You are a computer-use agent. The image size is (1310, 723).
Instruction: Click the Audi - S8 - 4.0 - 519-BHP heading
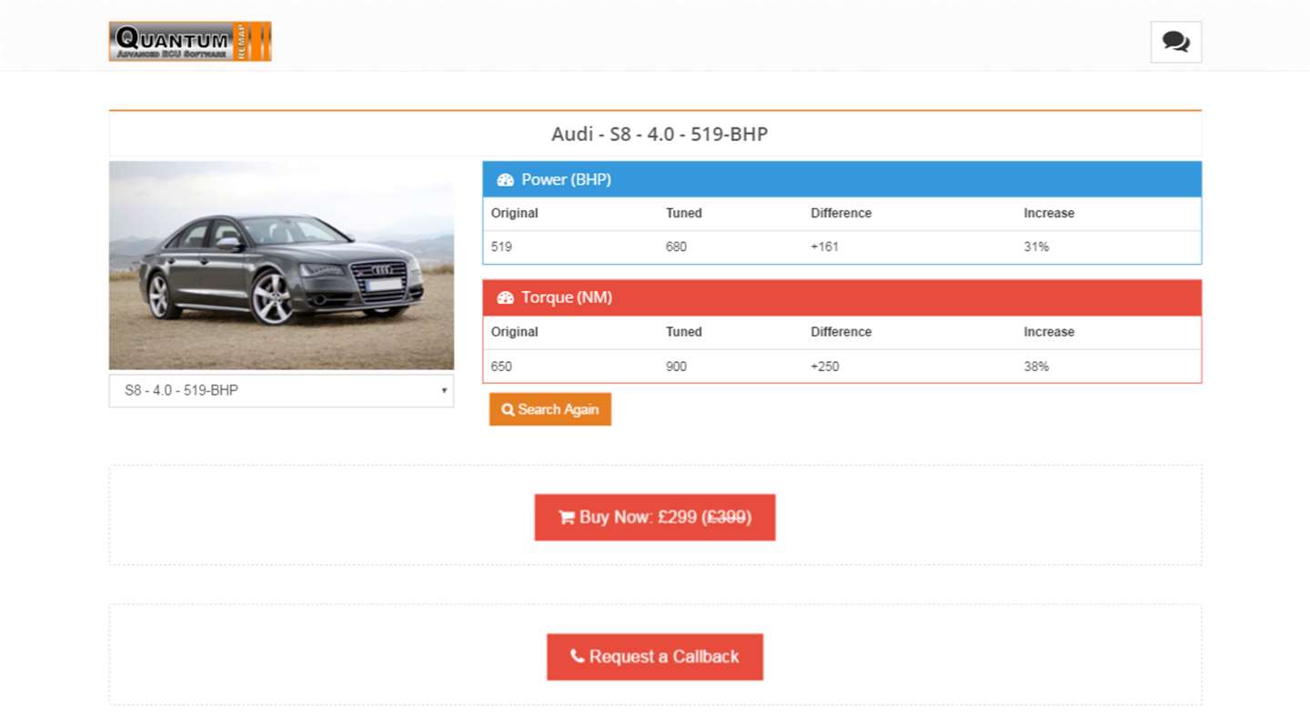coord(660,134)
